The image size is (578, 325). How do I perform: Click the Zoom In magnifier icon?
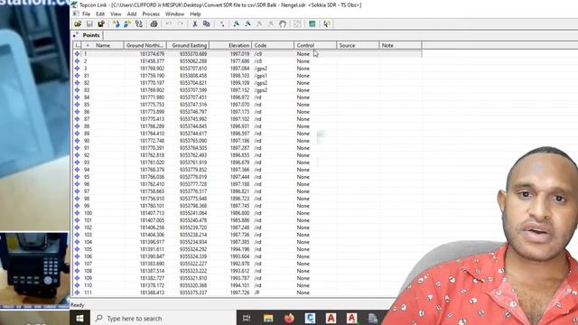pos(236,24)
